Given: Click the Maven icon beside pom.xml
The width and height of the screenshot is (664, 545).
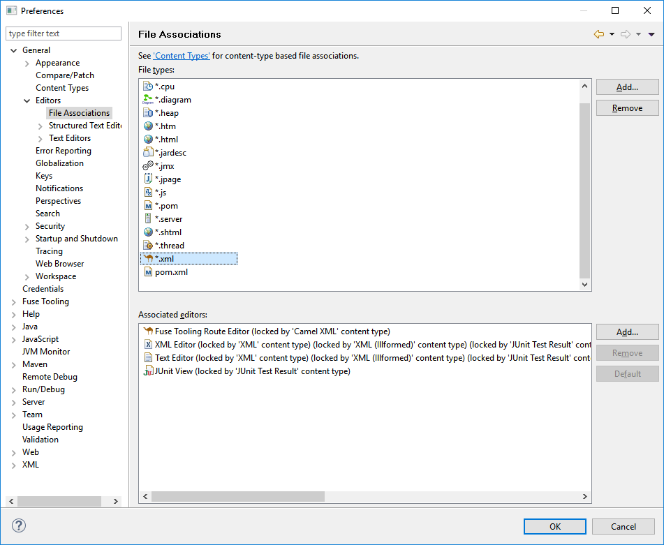Looking at the screenshot, I should [x=148, y=272].
